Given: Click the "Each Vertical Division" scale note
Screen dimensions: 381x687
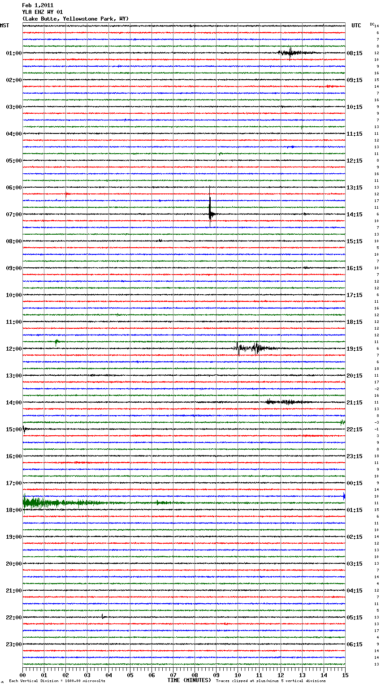Looking at the screenshot, I should [x=57, y=681].
